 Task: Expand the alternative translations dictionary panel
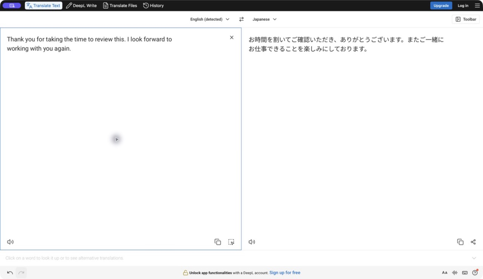474,258
